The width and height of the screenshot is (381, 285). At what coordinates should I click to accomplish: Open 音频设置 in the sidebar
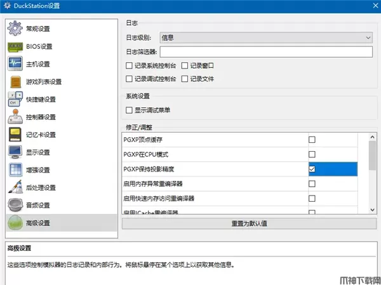click(62, 205)
